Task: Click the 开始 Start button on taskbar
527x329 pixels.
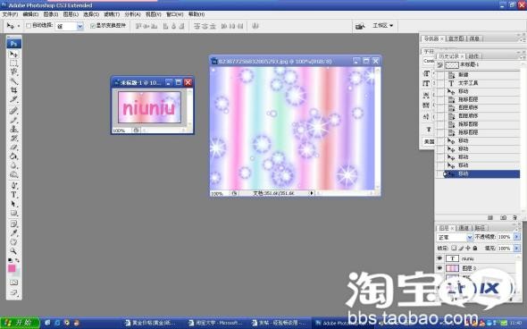Action: [x=20, y=323]
